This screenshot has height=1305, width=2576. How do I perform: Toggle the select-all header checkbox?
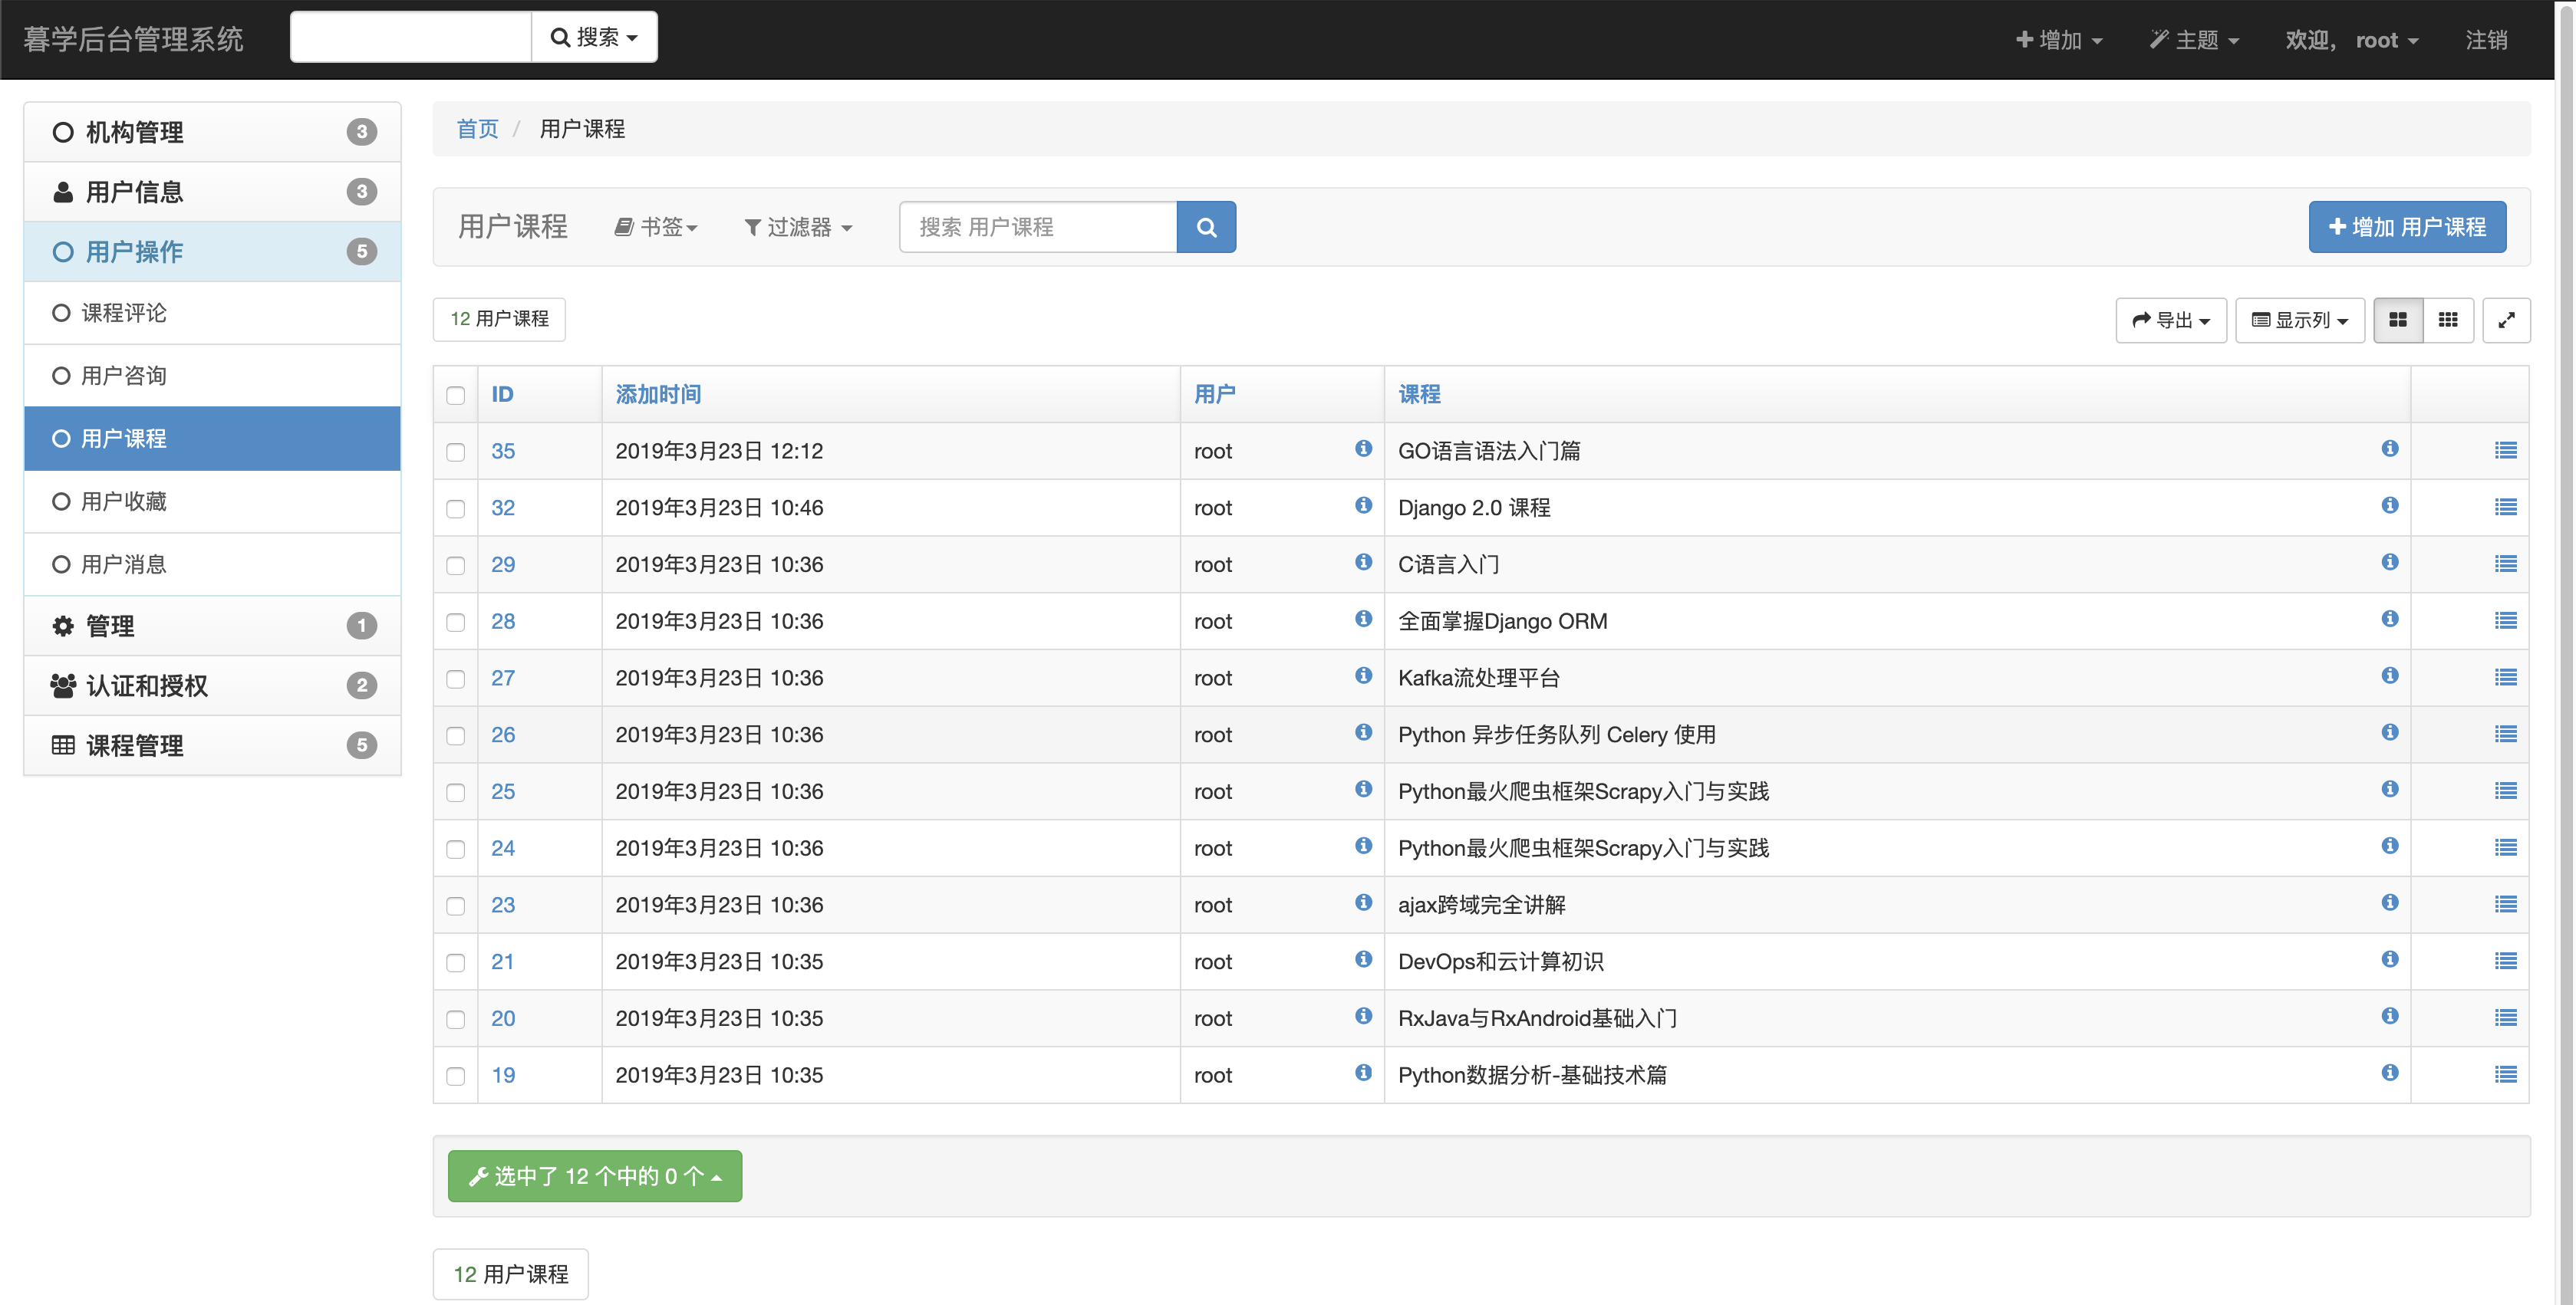tap(456, 396)
